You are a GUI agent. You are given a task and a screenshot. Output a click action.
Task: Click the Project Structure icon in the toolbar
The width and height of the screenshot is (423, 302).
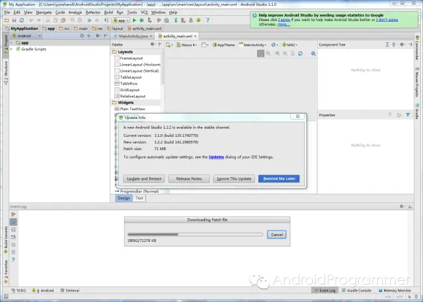(167, 20)
